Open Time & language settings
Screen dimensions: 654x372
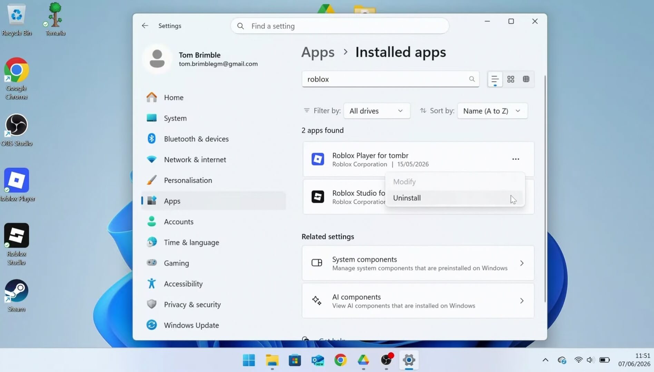[x=214, y=242]
